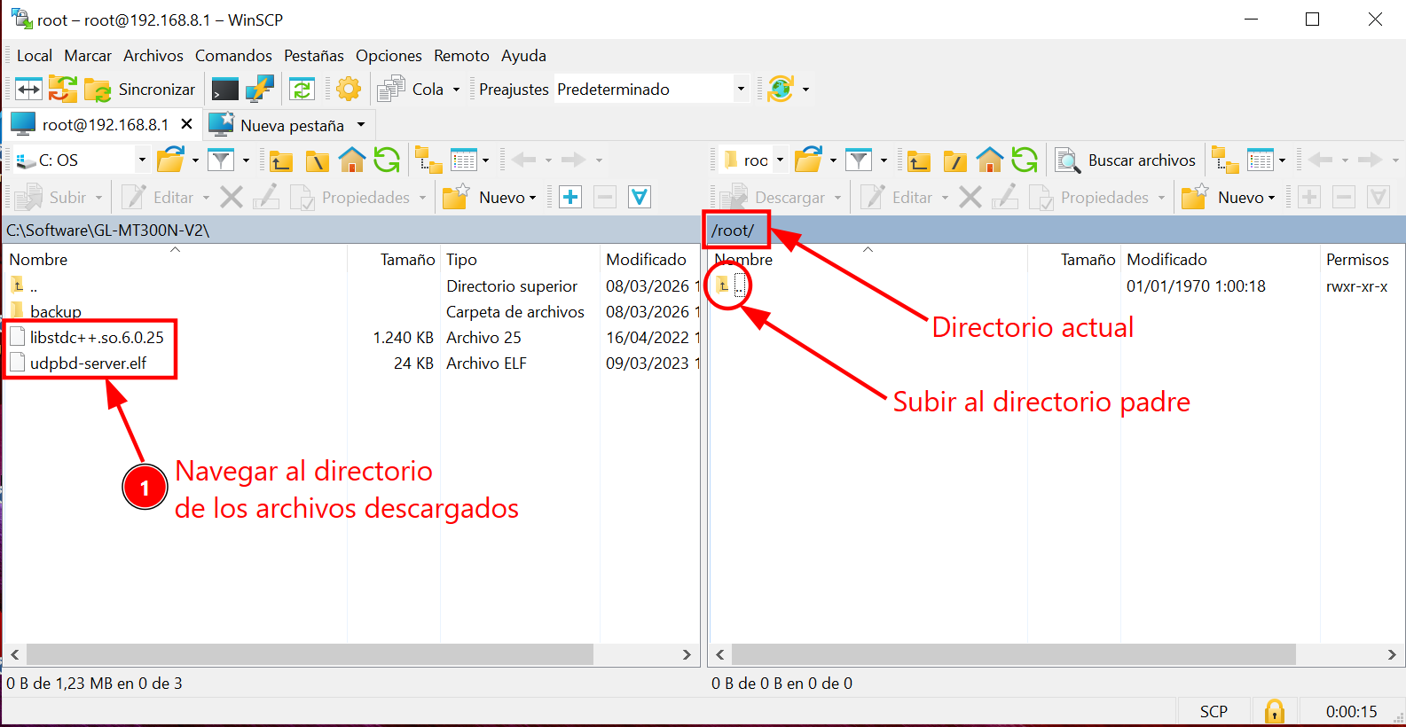Open the Opciones menu
Image resolution: width=1406 pixels, height=727 pixels.
click(389, 56)
